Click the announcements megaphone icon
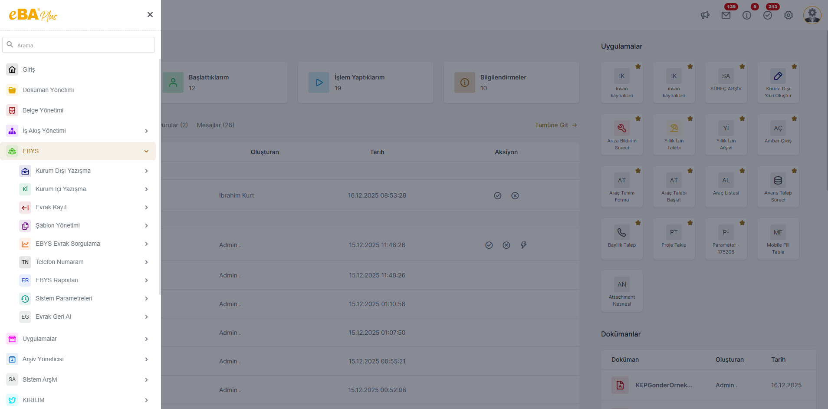Screen dimensions: 828x409 click(x=705, y=15)
